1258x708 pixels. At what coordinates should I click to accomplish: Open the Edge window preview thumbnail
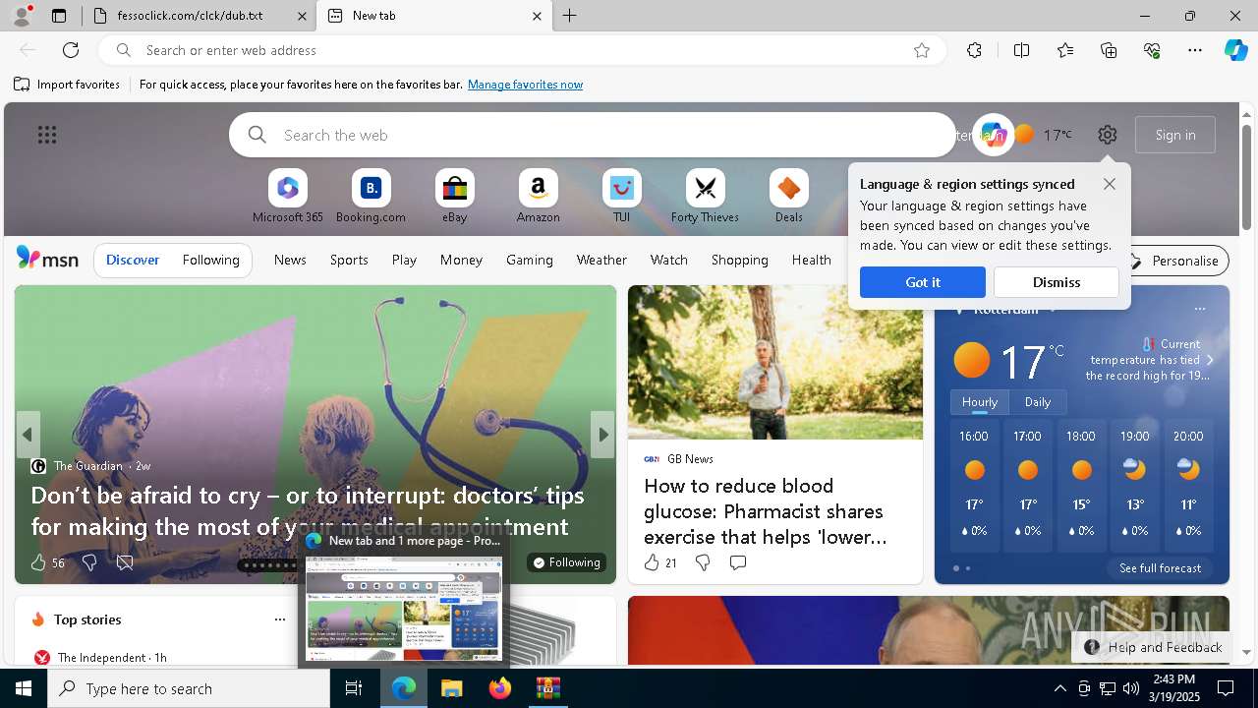(404, 607)
